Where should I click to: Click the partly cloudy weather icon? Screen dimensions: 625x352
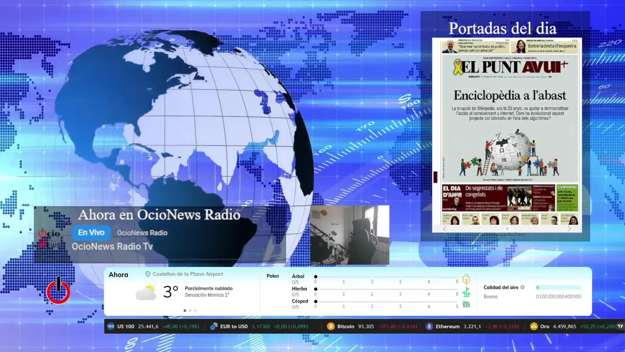[146, 292]
